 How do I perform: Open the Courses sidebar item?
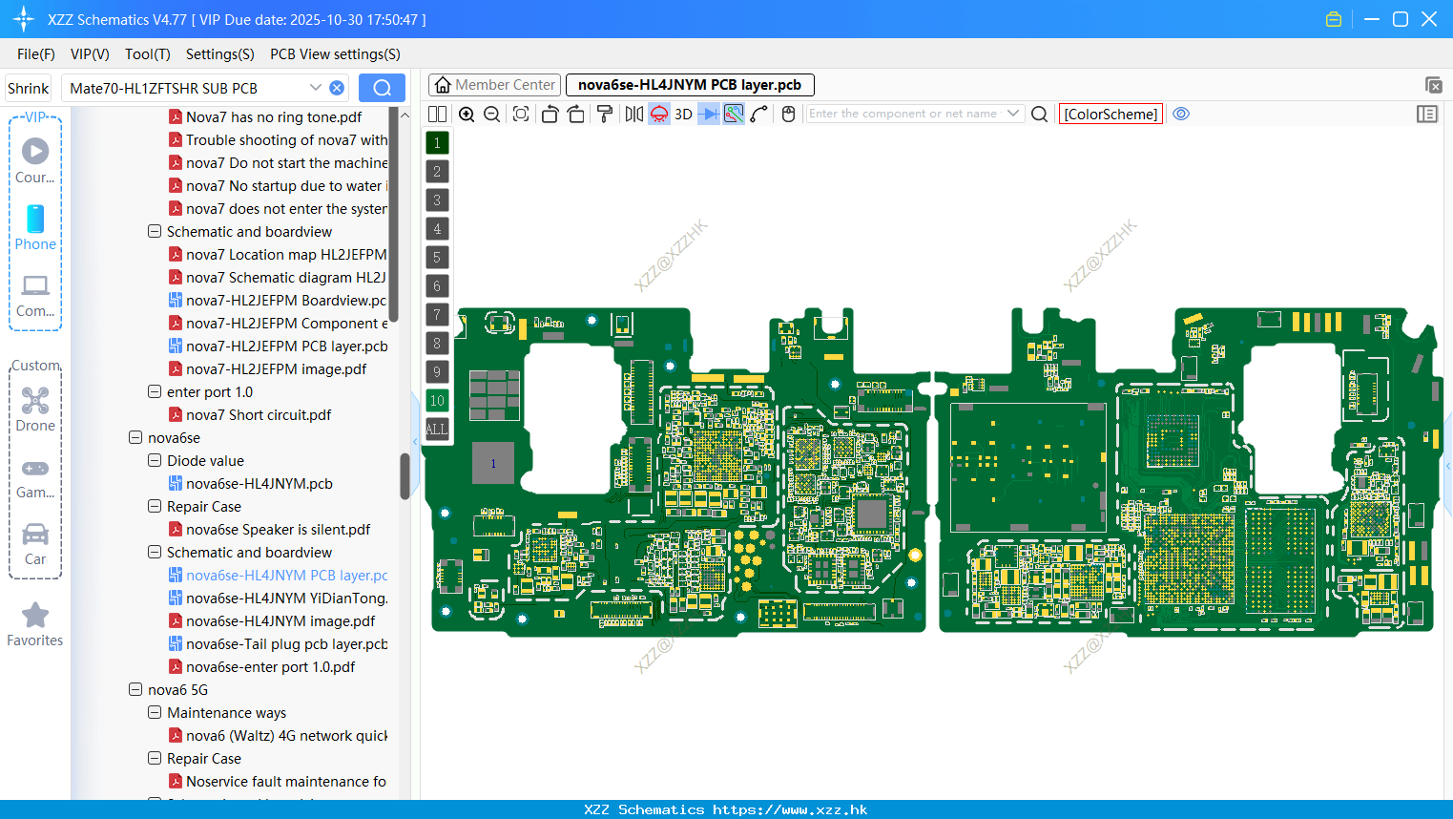(x=35, y=160)
